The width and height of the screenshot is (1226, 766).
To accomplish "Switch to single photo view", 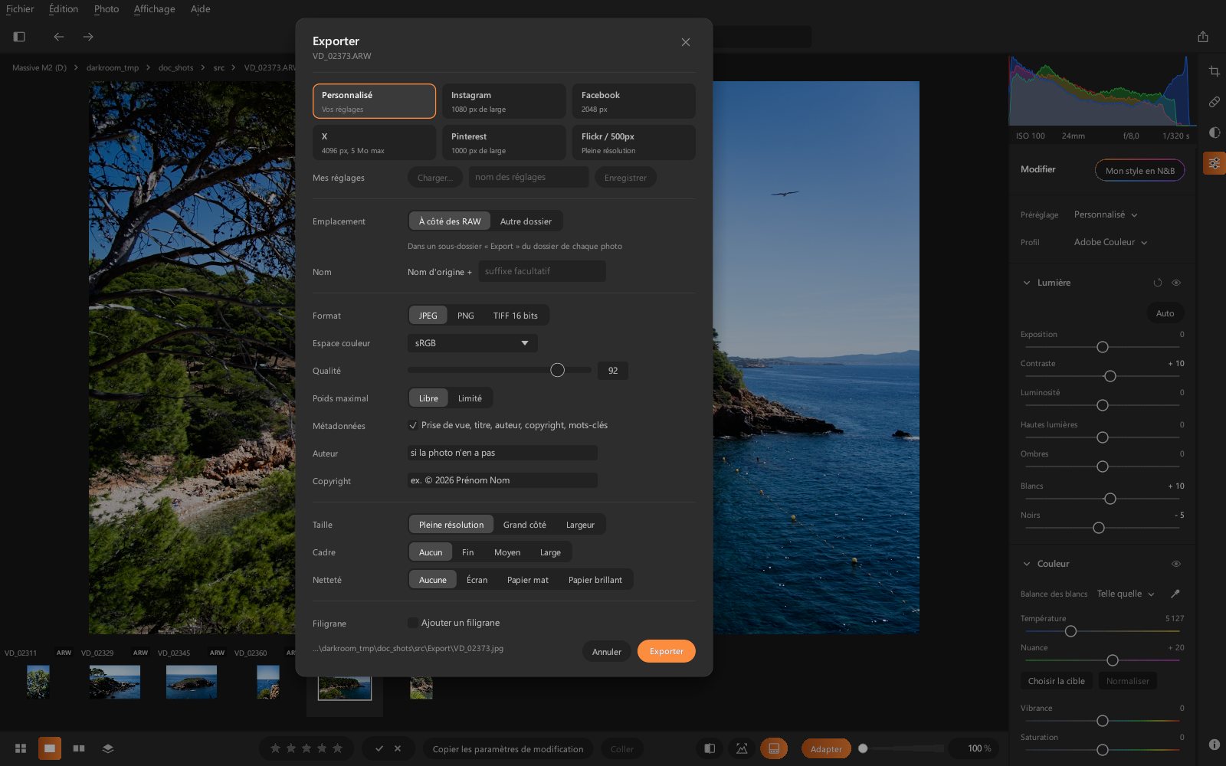I will point(50,748).
